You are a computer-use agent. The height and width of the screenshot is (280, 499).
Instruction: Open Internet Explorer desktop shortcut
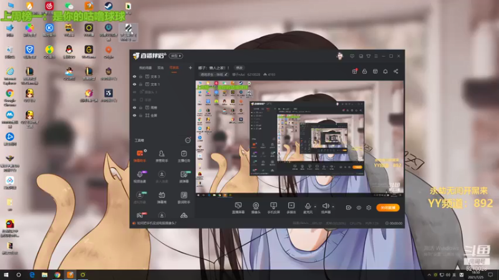click(9, 75)
